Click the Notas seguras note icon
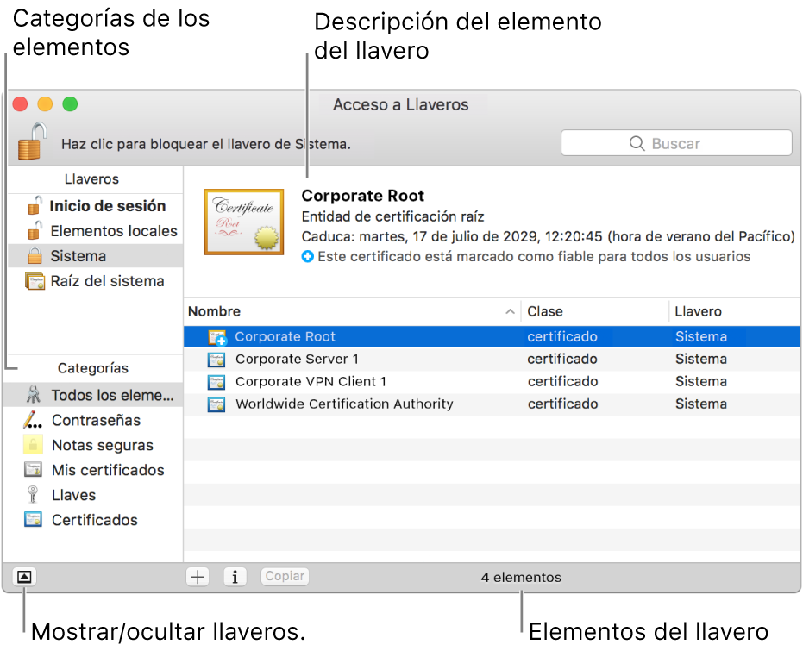Viewport: 803px width, 651px height. pos(33,444)
